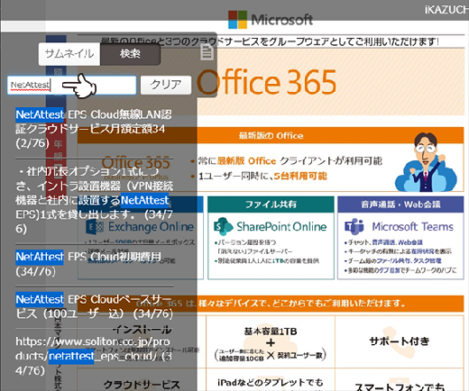
Task: Click the large Office 365 heading
Action: [267, 82]
